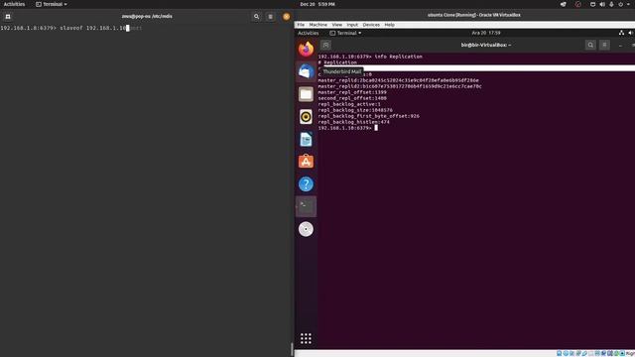Click VM terminal title bir@bir-VirtualBox

pos(485,45)
